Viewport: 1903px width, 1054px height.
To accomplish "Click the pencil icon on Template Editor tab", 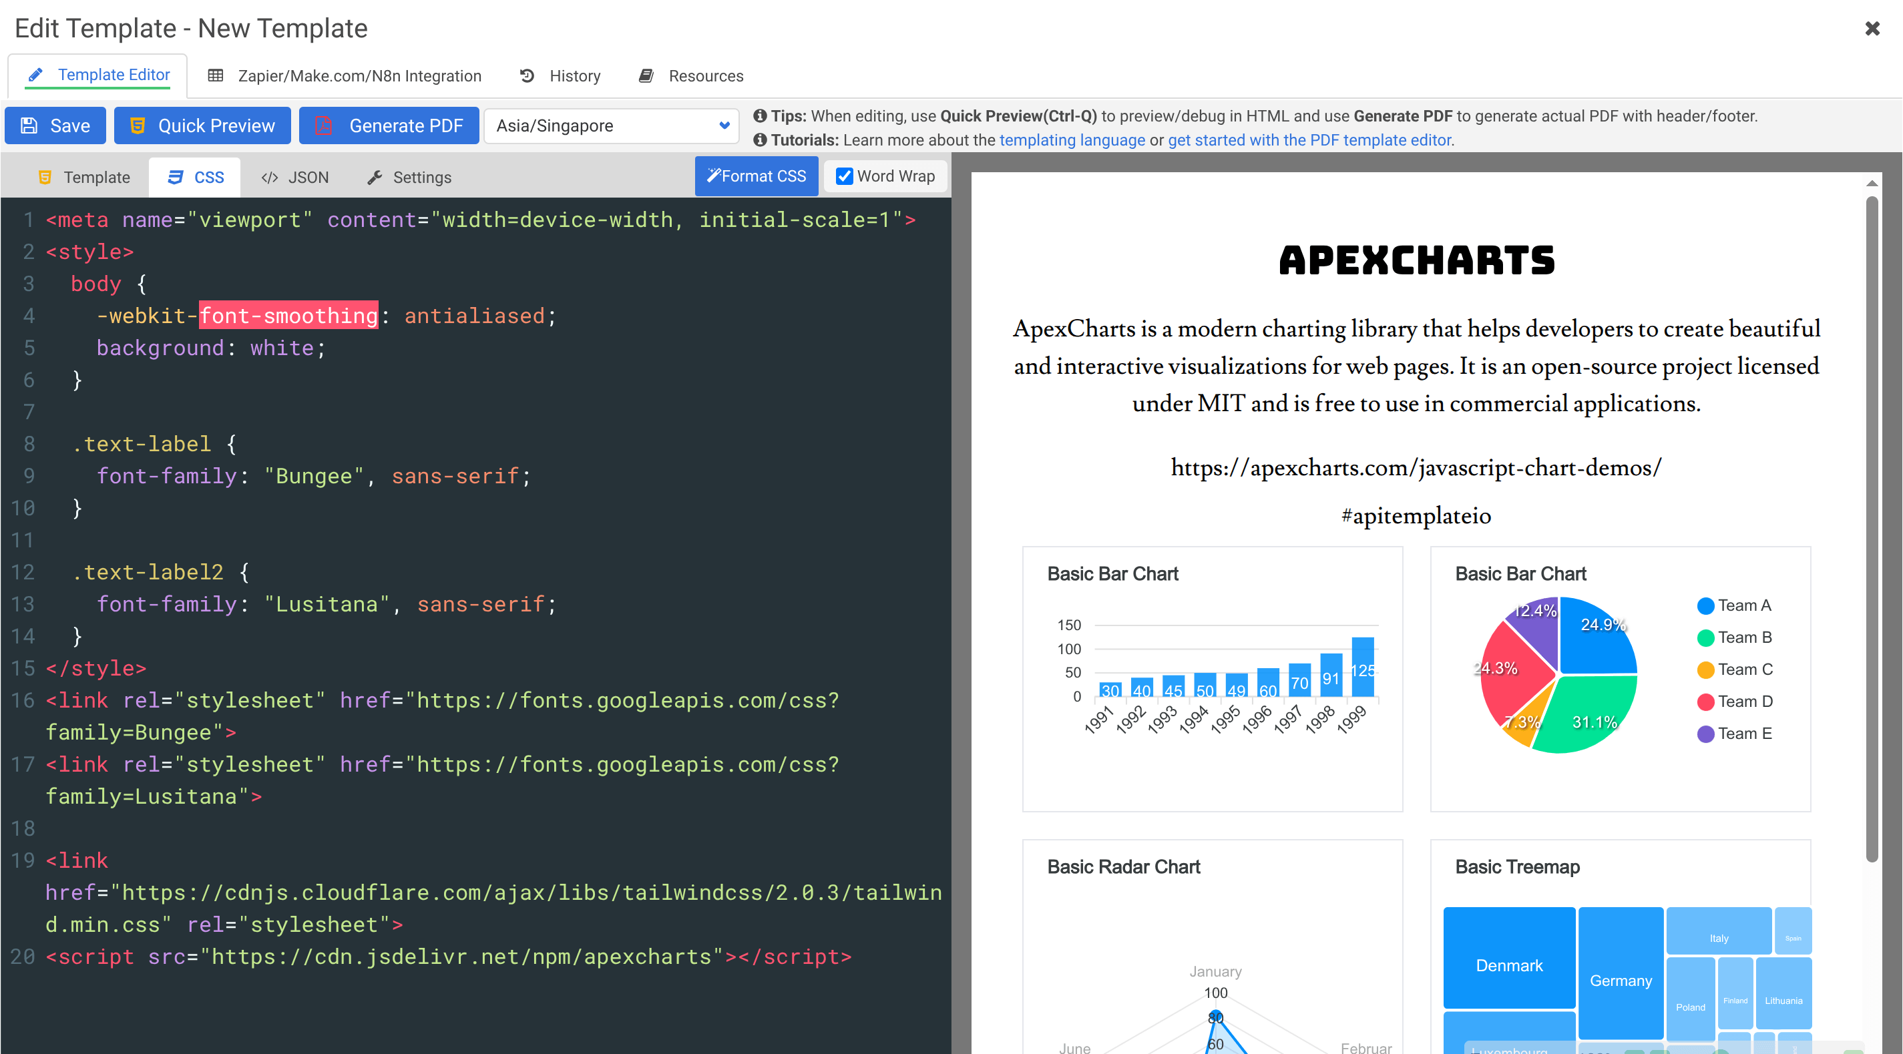I will coord(35,74).
